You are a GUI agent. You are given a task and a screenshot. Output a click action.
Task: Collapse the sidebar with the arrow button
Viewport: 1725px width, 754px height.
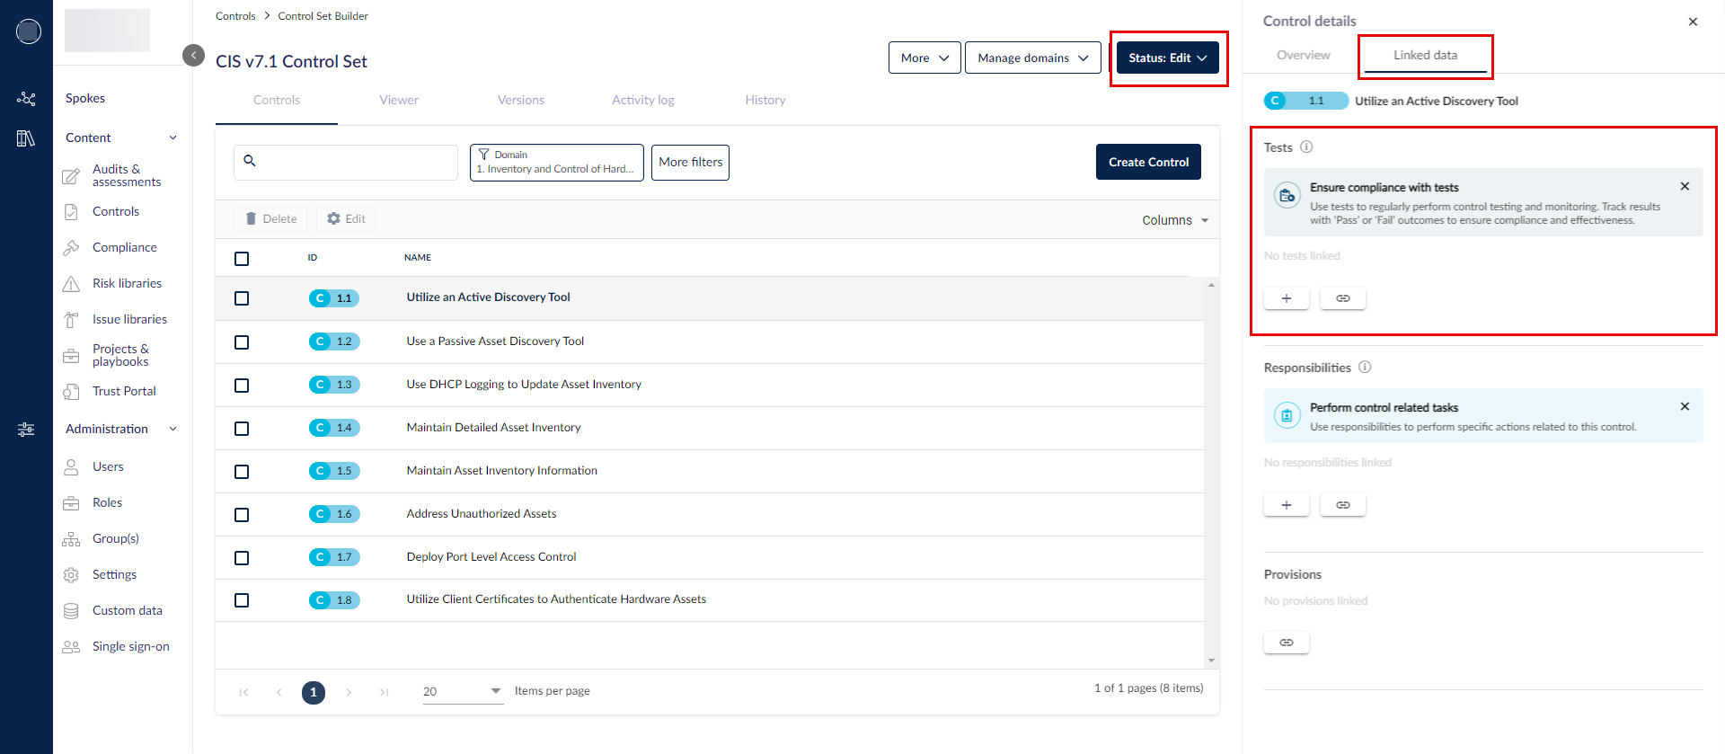tap(193, 56)
